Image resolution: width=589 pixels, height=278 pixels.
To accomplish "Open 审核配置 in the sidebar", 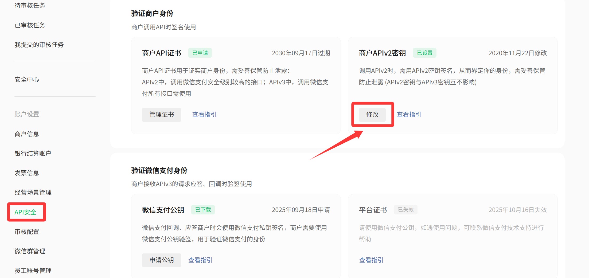I will click(27, 232).
